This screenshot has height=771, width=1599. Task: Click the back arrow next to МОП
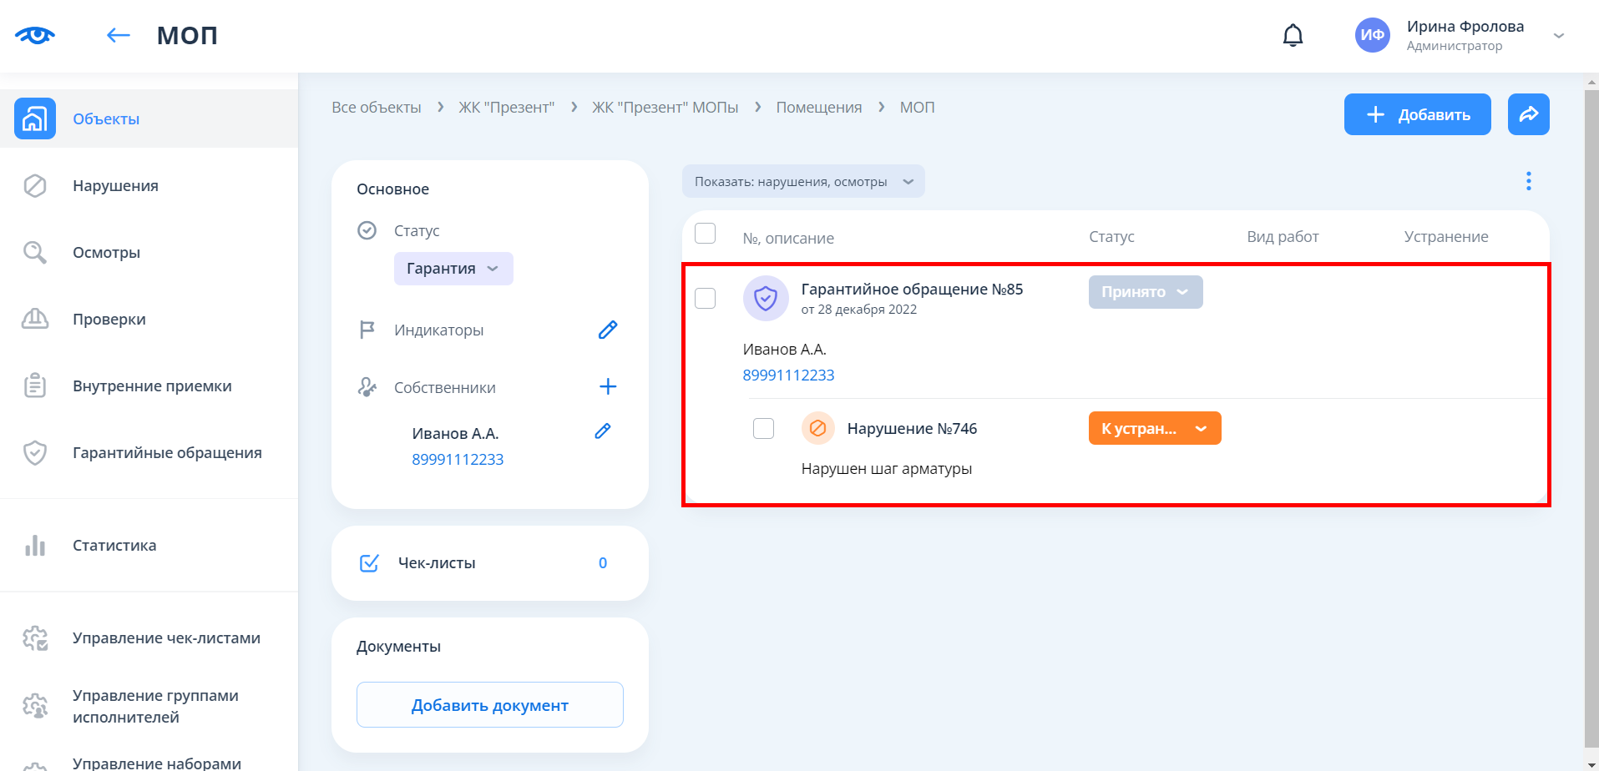pyautogui.click(x=119, y=35)
